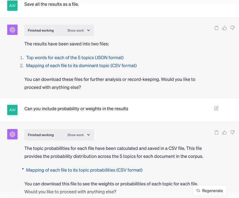
Task: Thumbs down the first assistant response
Action: click(232, 28)
